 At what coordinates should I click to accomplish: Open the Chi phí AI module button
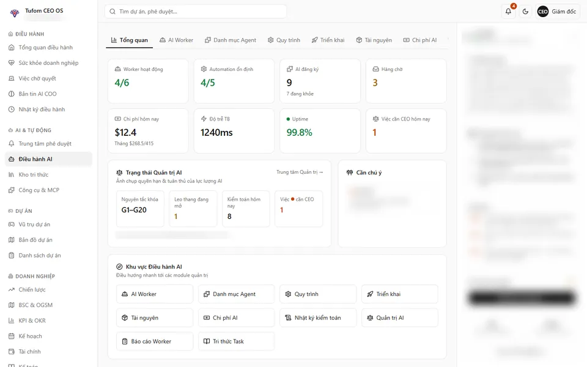236,317
